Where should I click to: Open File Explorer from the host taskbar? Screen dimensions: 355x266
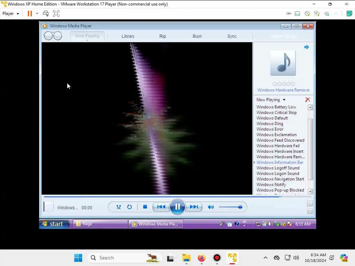point(186,258)
